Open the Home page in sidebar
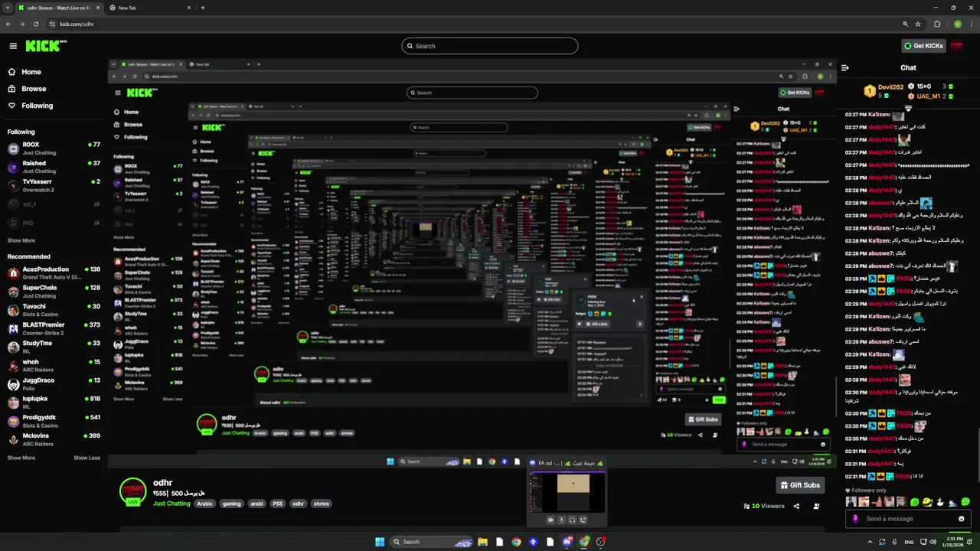980x551 pixels. (25, 72)
